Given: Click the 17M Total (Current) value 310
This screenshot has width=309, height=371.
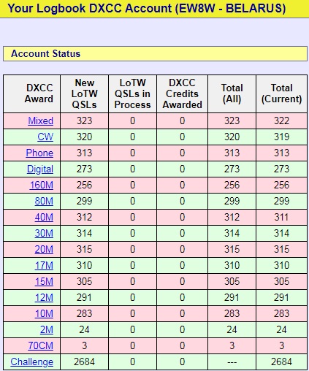Looking at the screenshot, I should coord(281,265).
